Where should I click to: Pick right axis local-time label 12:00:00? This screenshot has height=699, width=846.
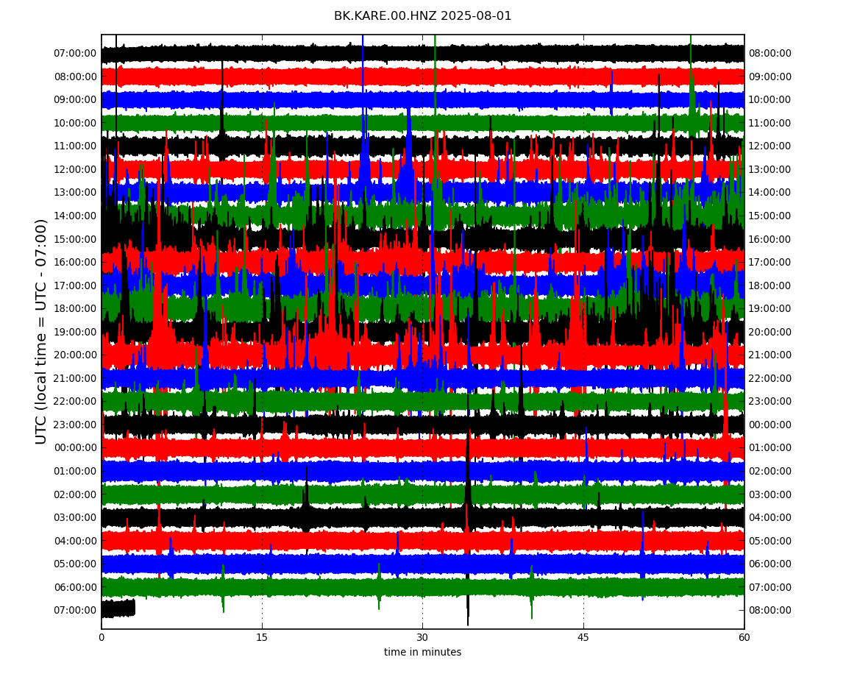click(x=770, y=146)
